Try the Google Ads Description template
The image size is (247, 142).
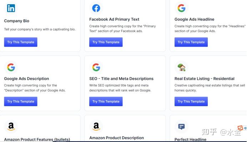[21, 102]
